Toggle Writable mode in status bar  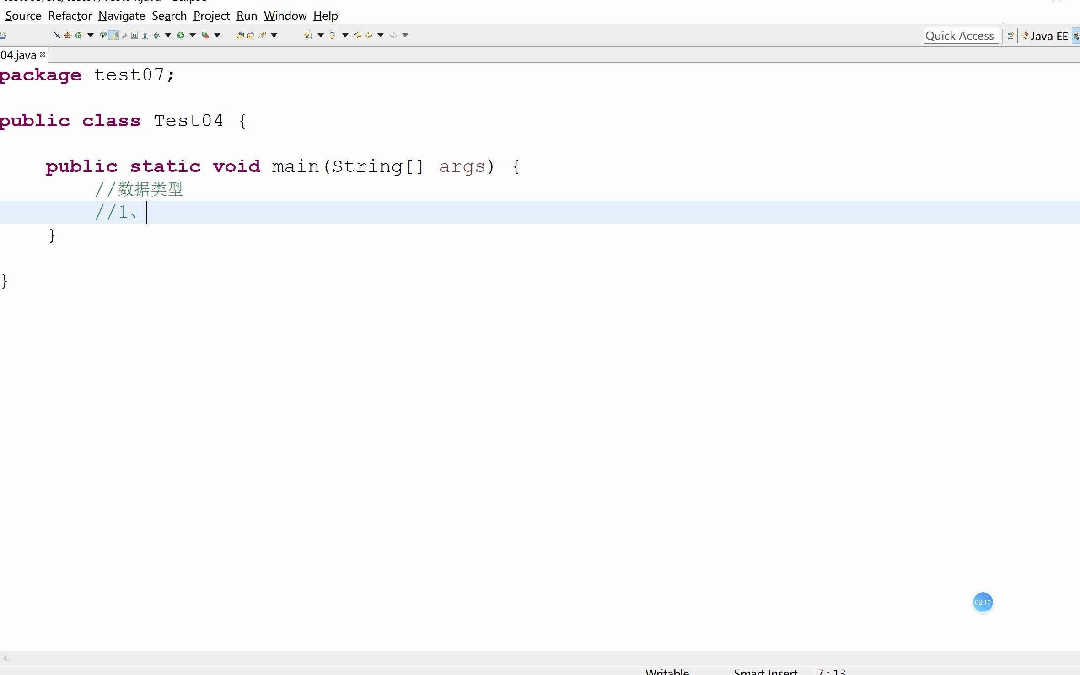(666, 670)
